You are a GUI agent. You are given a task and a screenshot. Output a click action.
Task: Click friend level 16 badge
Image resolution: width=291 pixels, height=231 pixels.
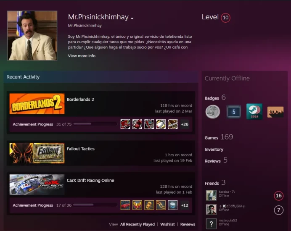click(278, 196)
